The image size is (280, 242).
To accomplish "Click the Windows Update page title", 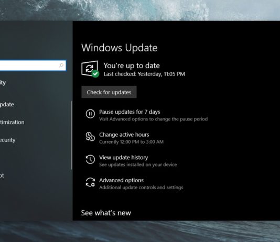I will coord(120,48).
